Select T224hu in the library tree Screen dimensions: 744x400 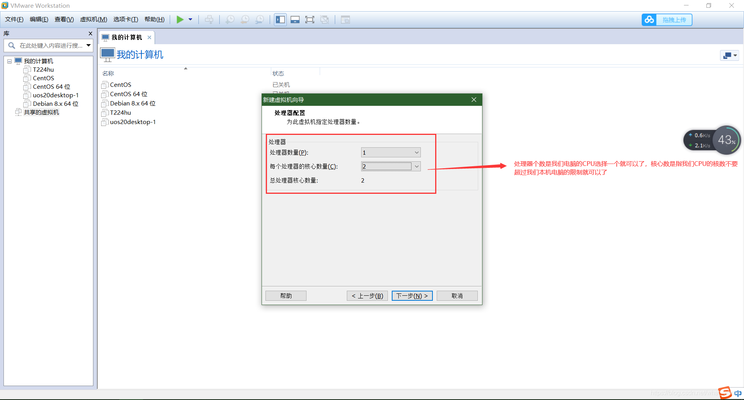(43, 70)
